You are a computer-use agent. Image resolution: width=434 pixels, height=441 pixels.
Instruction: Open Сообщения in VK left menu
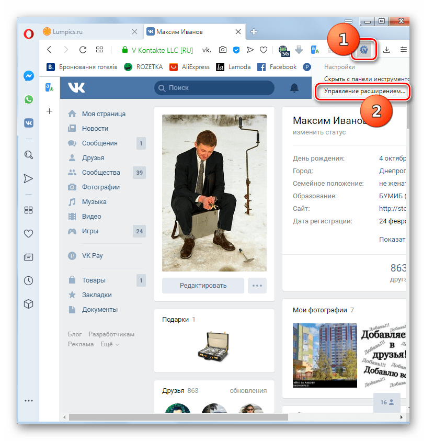(99, 143)
